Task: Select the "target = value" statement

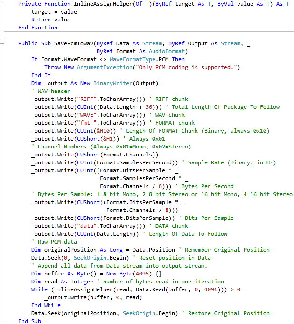Action: point(54,12)
